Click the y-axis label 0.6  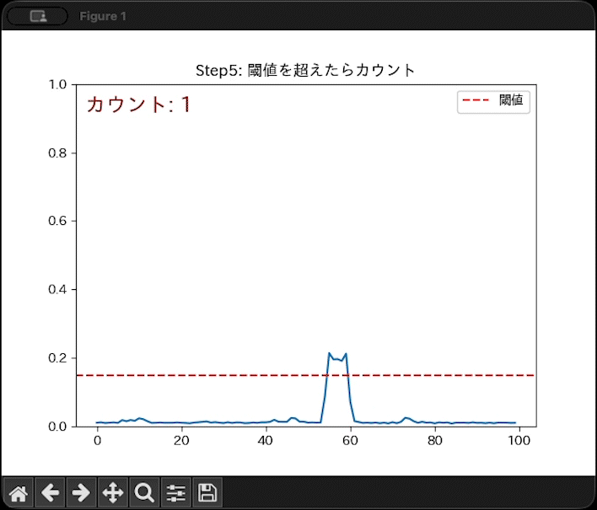(57, 221)
